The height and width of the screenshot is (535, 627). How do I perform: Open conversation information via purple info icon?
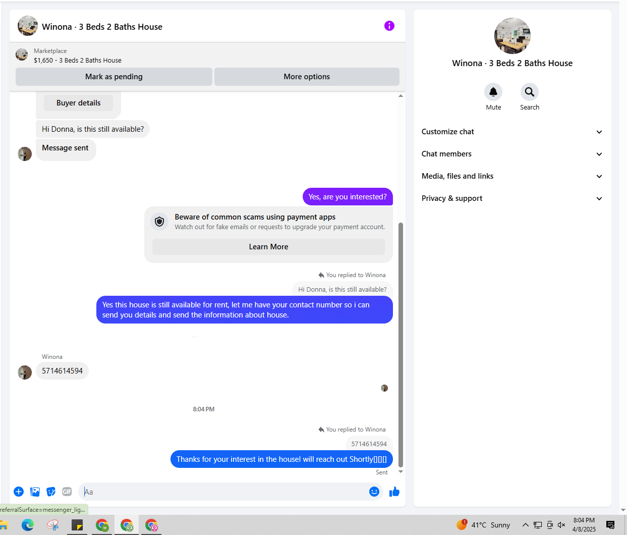coord(389,26)
